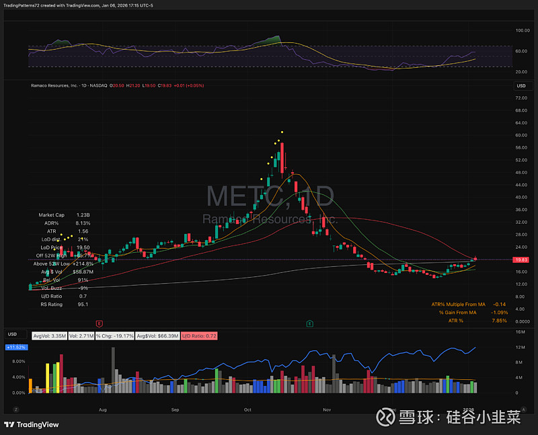Select the Market Cap row label
The image size is (538, 435).
point(52,214)
